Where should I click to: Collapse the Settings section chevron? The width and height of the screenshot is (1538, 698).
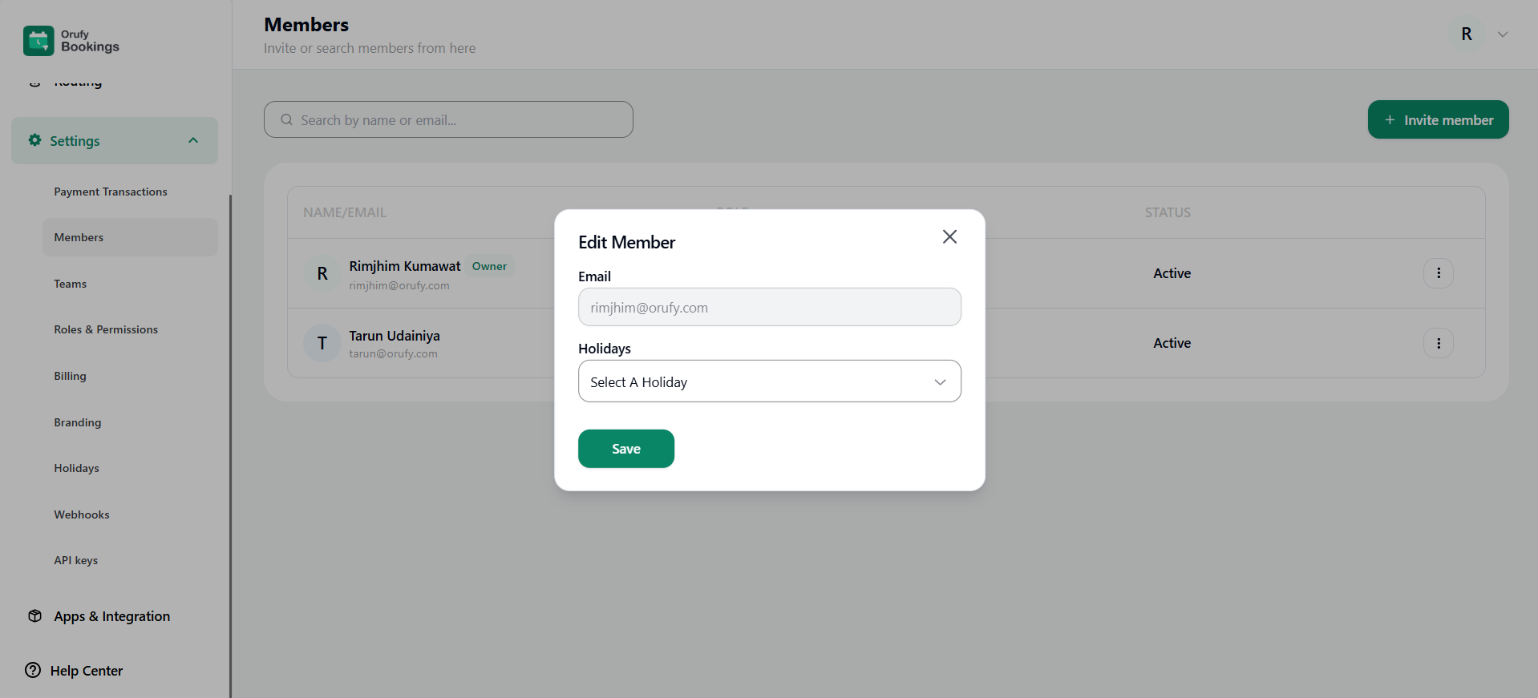(x=193, y=140)
